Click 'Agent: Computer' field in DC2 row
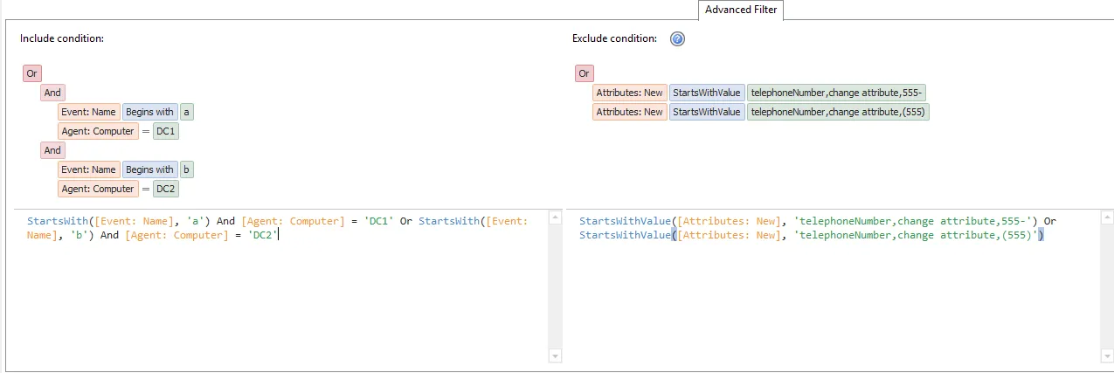 tap(98, 189)
